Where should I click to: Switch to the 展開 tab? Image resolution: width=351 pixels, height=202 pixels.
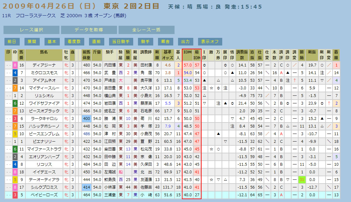click(x=32, y=42)
